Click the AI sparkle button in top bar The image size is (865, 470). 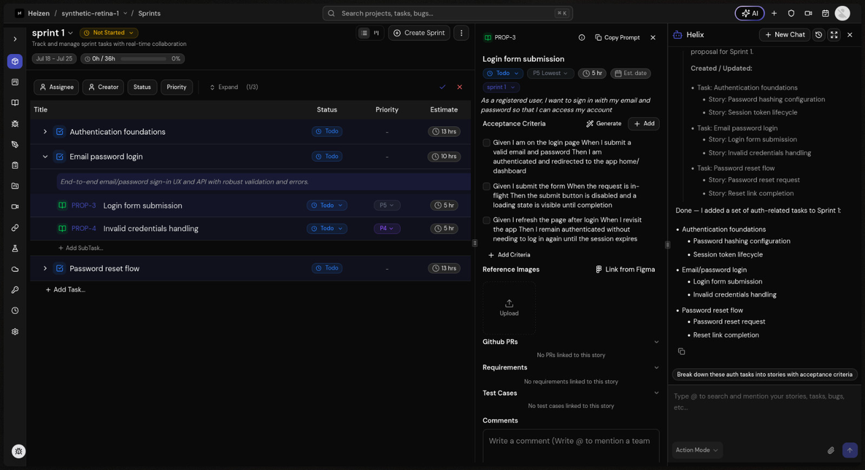[749, 13]
